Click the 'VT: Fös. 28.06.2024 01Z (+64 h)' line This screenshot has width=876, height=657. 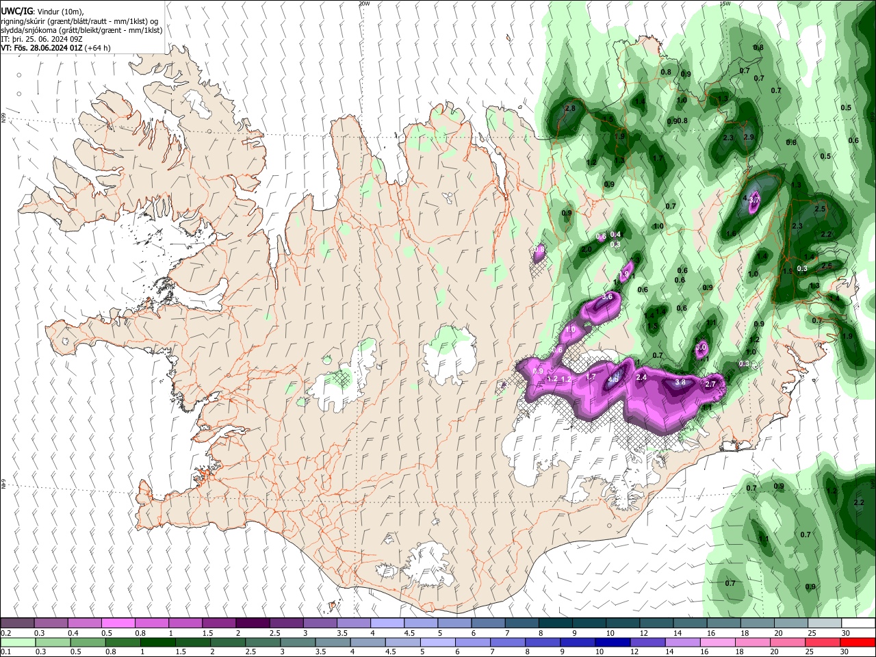pyautogui.click(x=55, y=48)
